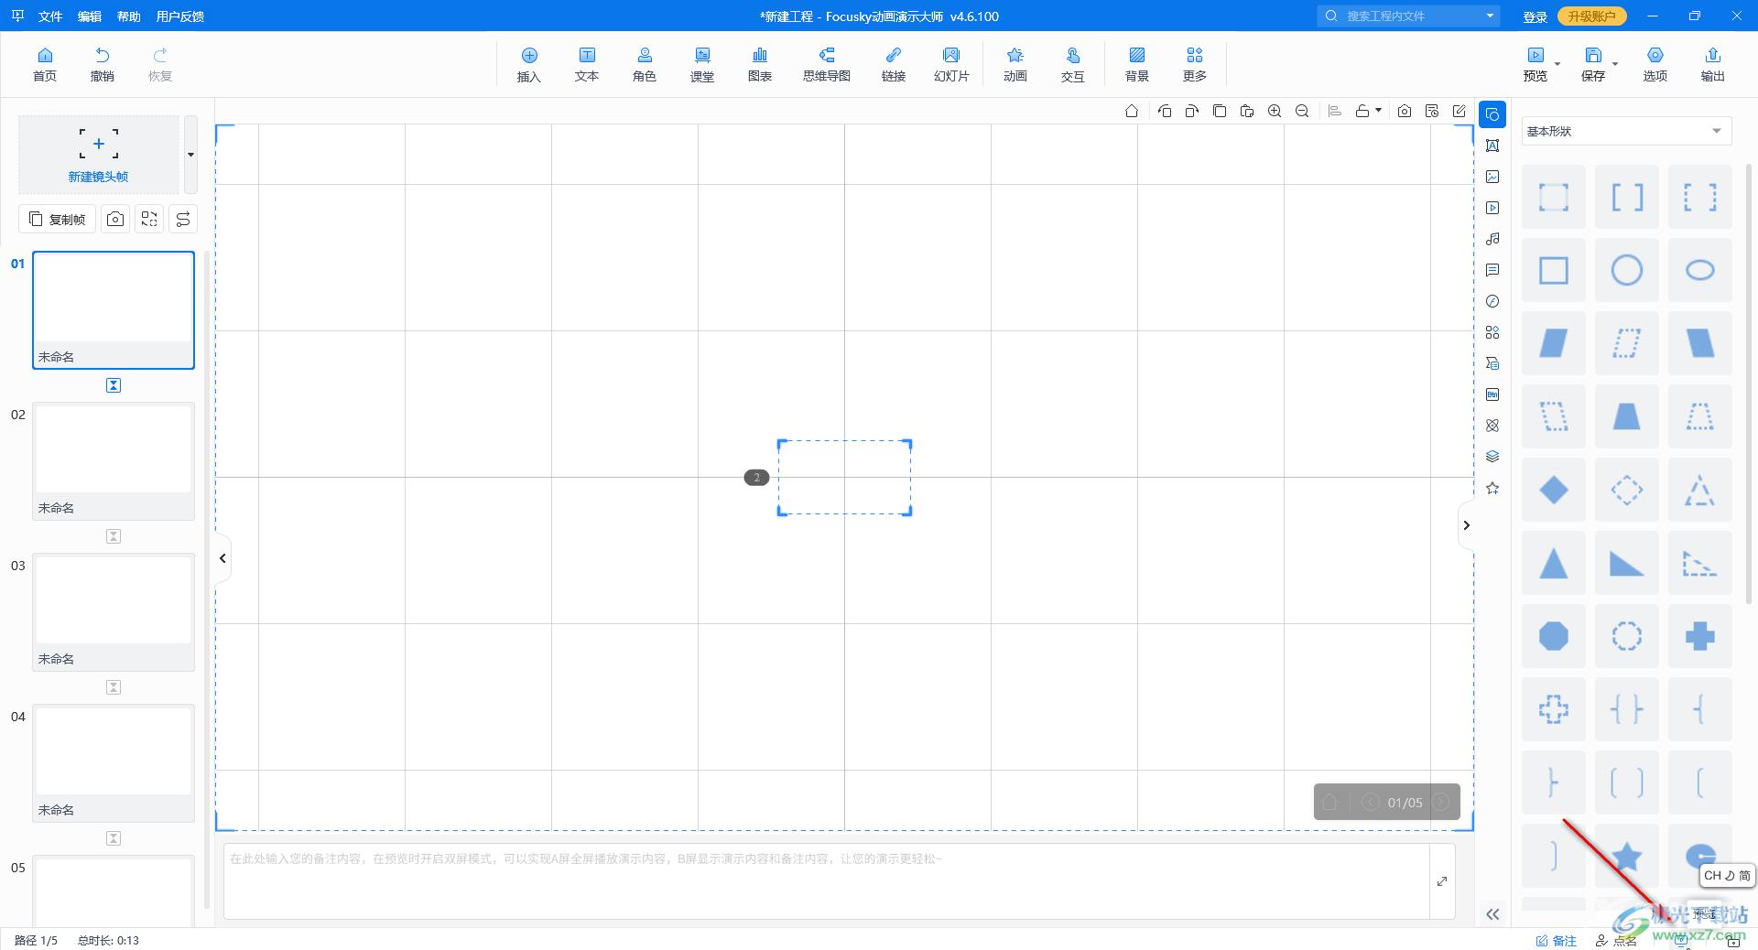Screen dimensions: 1758x950
Task: Click the canvas paste icon
Action: pyautogui.click(x=1247, y=111)
